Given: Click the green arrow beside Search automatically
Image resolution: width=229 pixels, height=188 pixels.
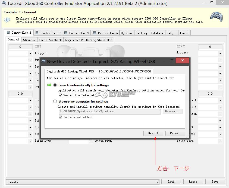Looking at the screenshot, I should click(x=49, y=85).
